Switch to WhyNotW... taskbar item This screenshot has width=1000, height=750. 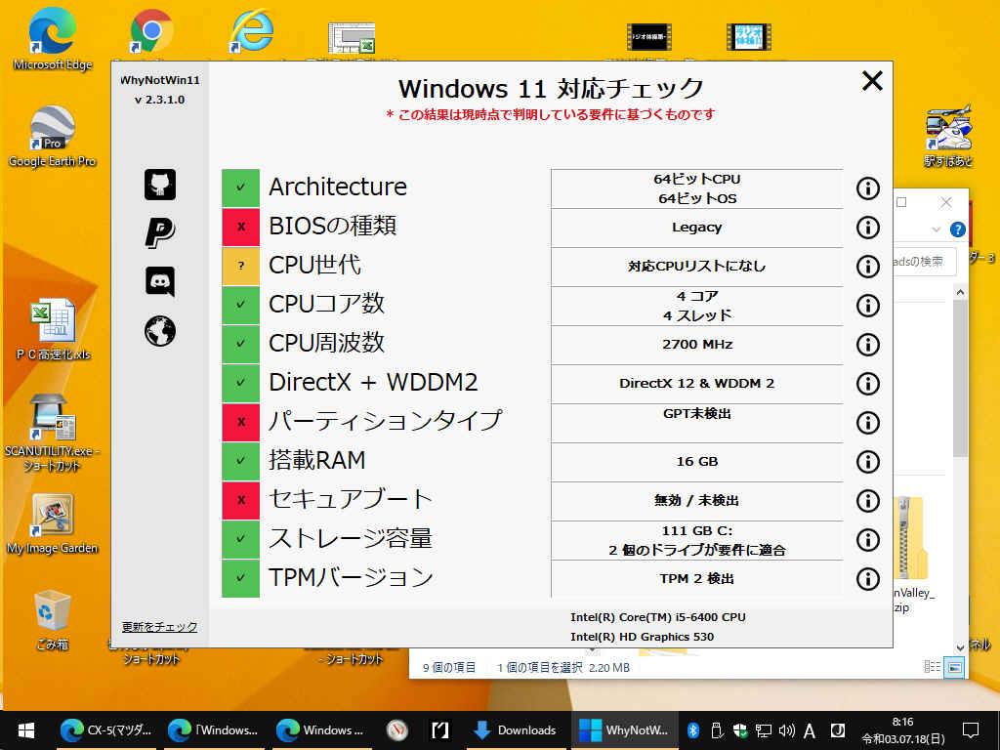point(624,730)
